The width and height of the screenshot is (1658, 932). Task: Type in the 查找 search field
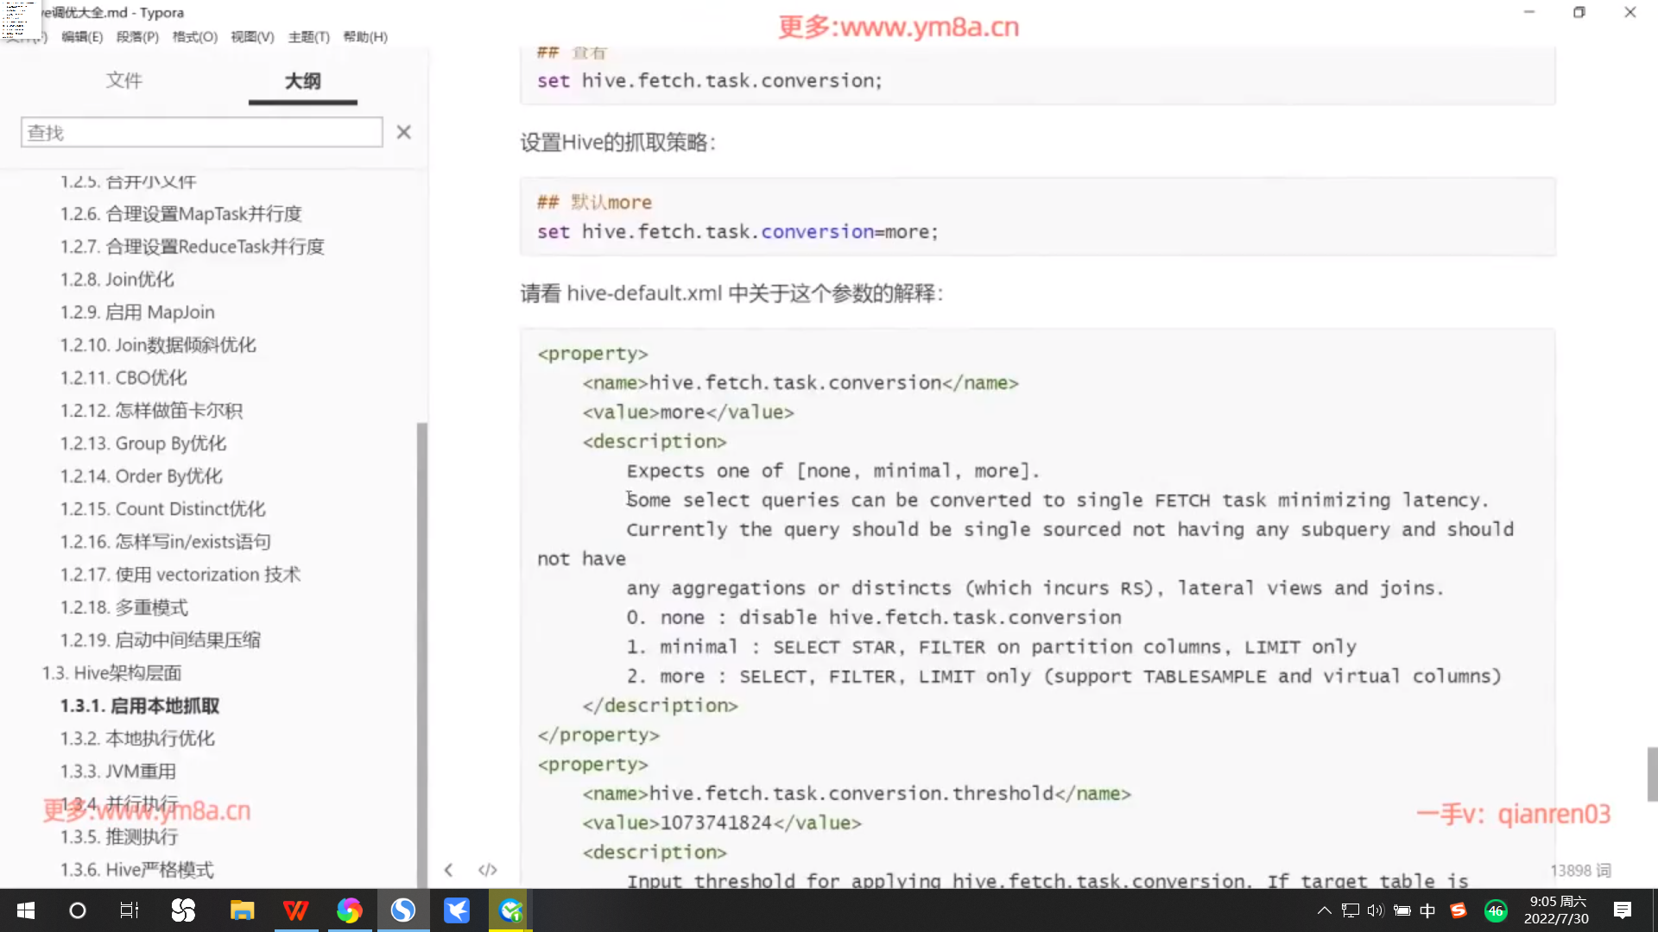(201, 132)
